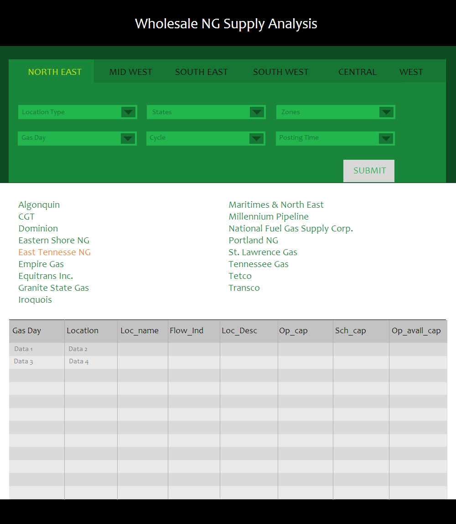The height and width of the screenshot is (524, 456).
Task: Open the Tetco pipeline link
Action: [240, 276]
